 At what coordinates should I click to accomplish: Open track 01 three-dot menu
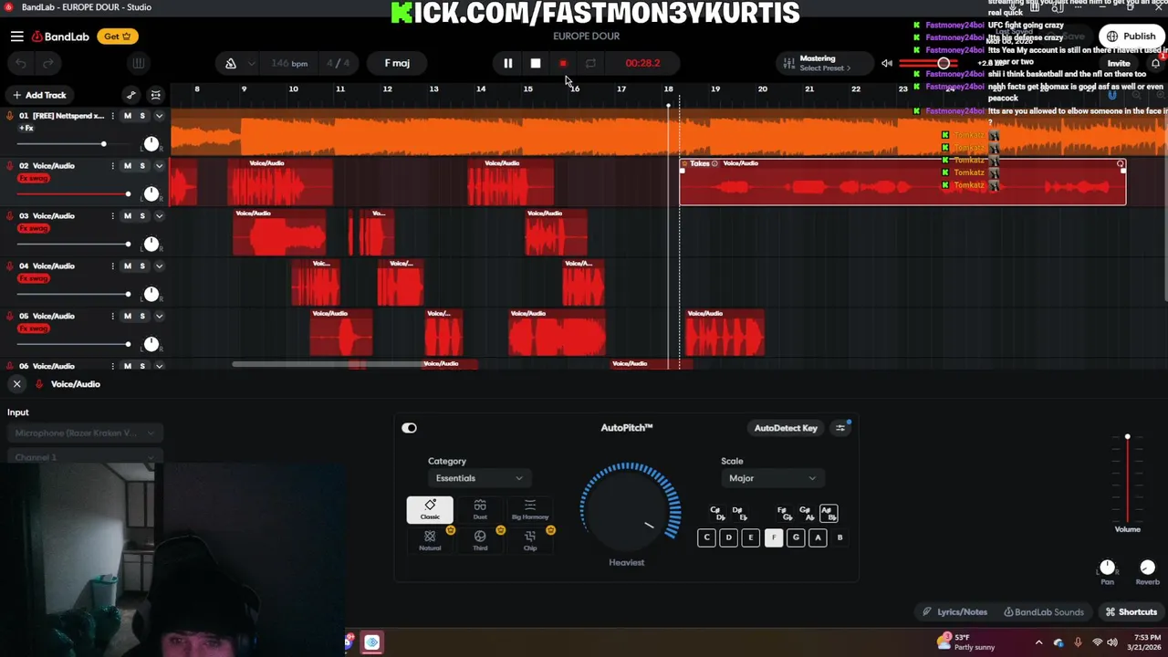coord(113,116)
